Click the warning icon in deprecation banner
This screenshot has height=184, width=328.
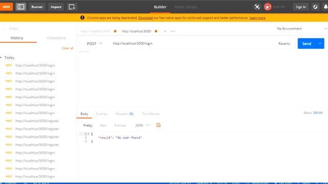pos(83,18)
